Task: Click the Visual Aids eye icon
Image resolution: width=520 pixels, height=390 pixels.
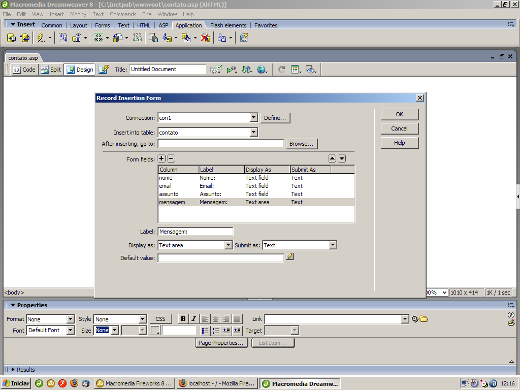Action: (311, 70)
